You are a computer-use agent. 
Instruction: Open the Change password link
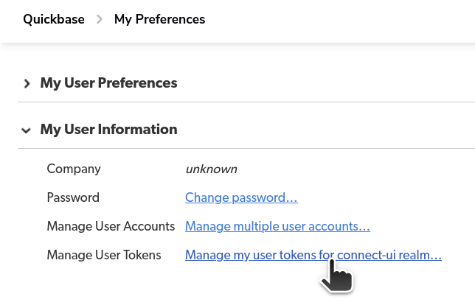(241, 197)
